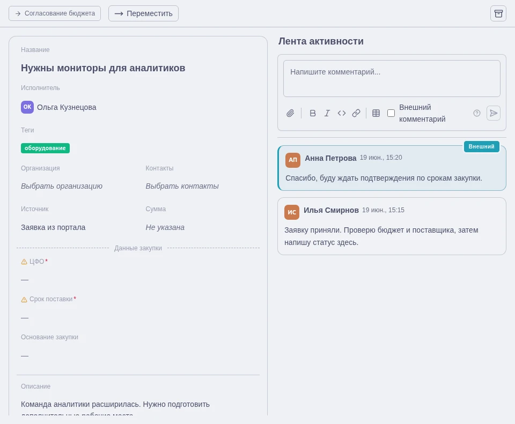The width and height of the screenshot is (515, 424).
Task: Send the comment with paper plane
Action: click(x=494, y=113)
